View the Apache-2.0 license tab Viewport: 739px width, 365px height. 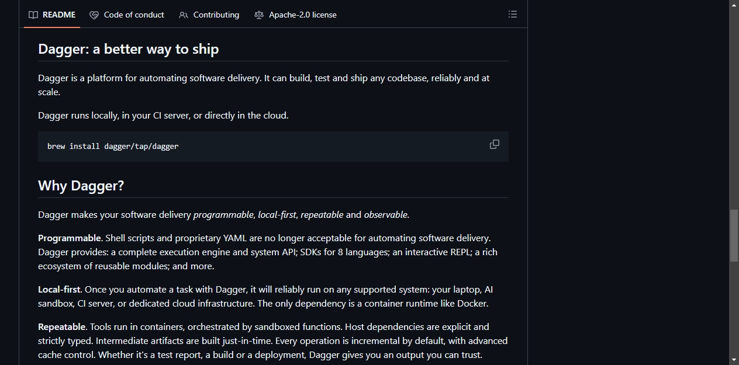(x=296, y=15)
